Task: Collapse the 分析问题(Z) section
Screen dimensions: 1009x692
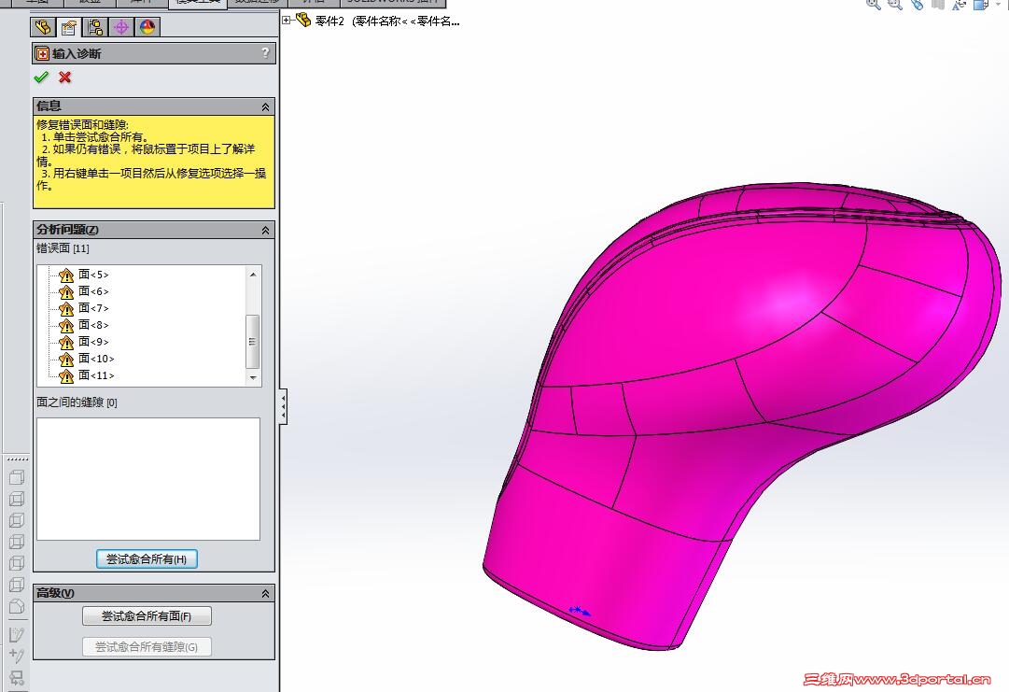Action: point(265,230)
